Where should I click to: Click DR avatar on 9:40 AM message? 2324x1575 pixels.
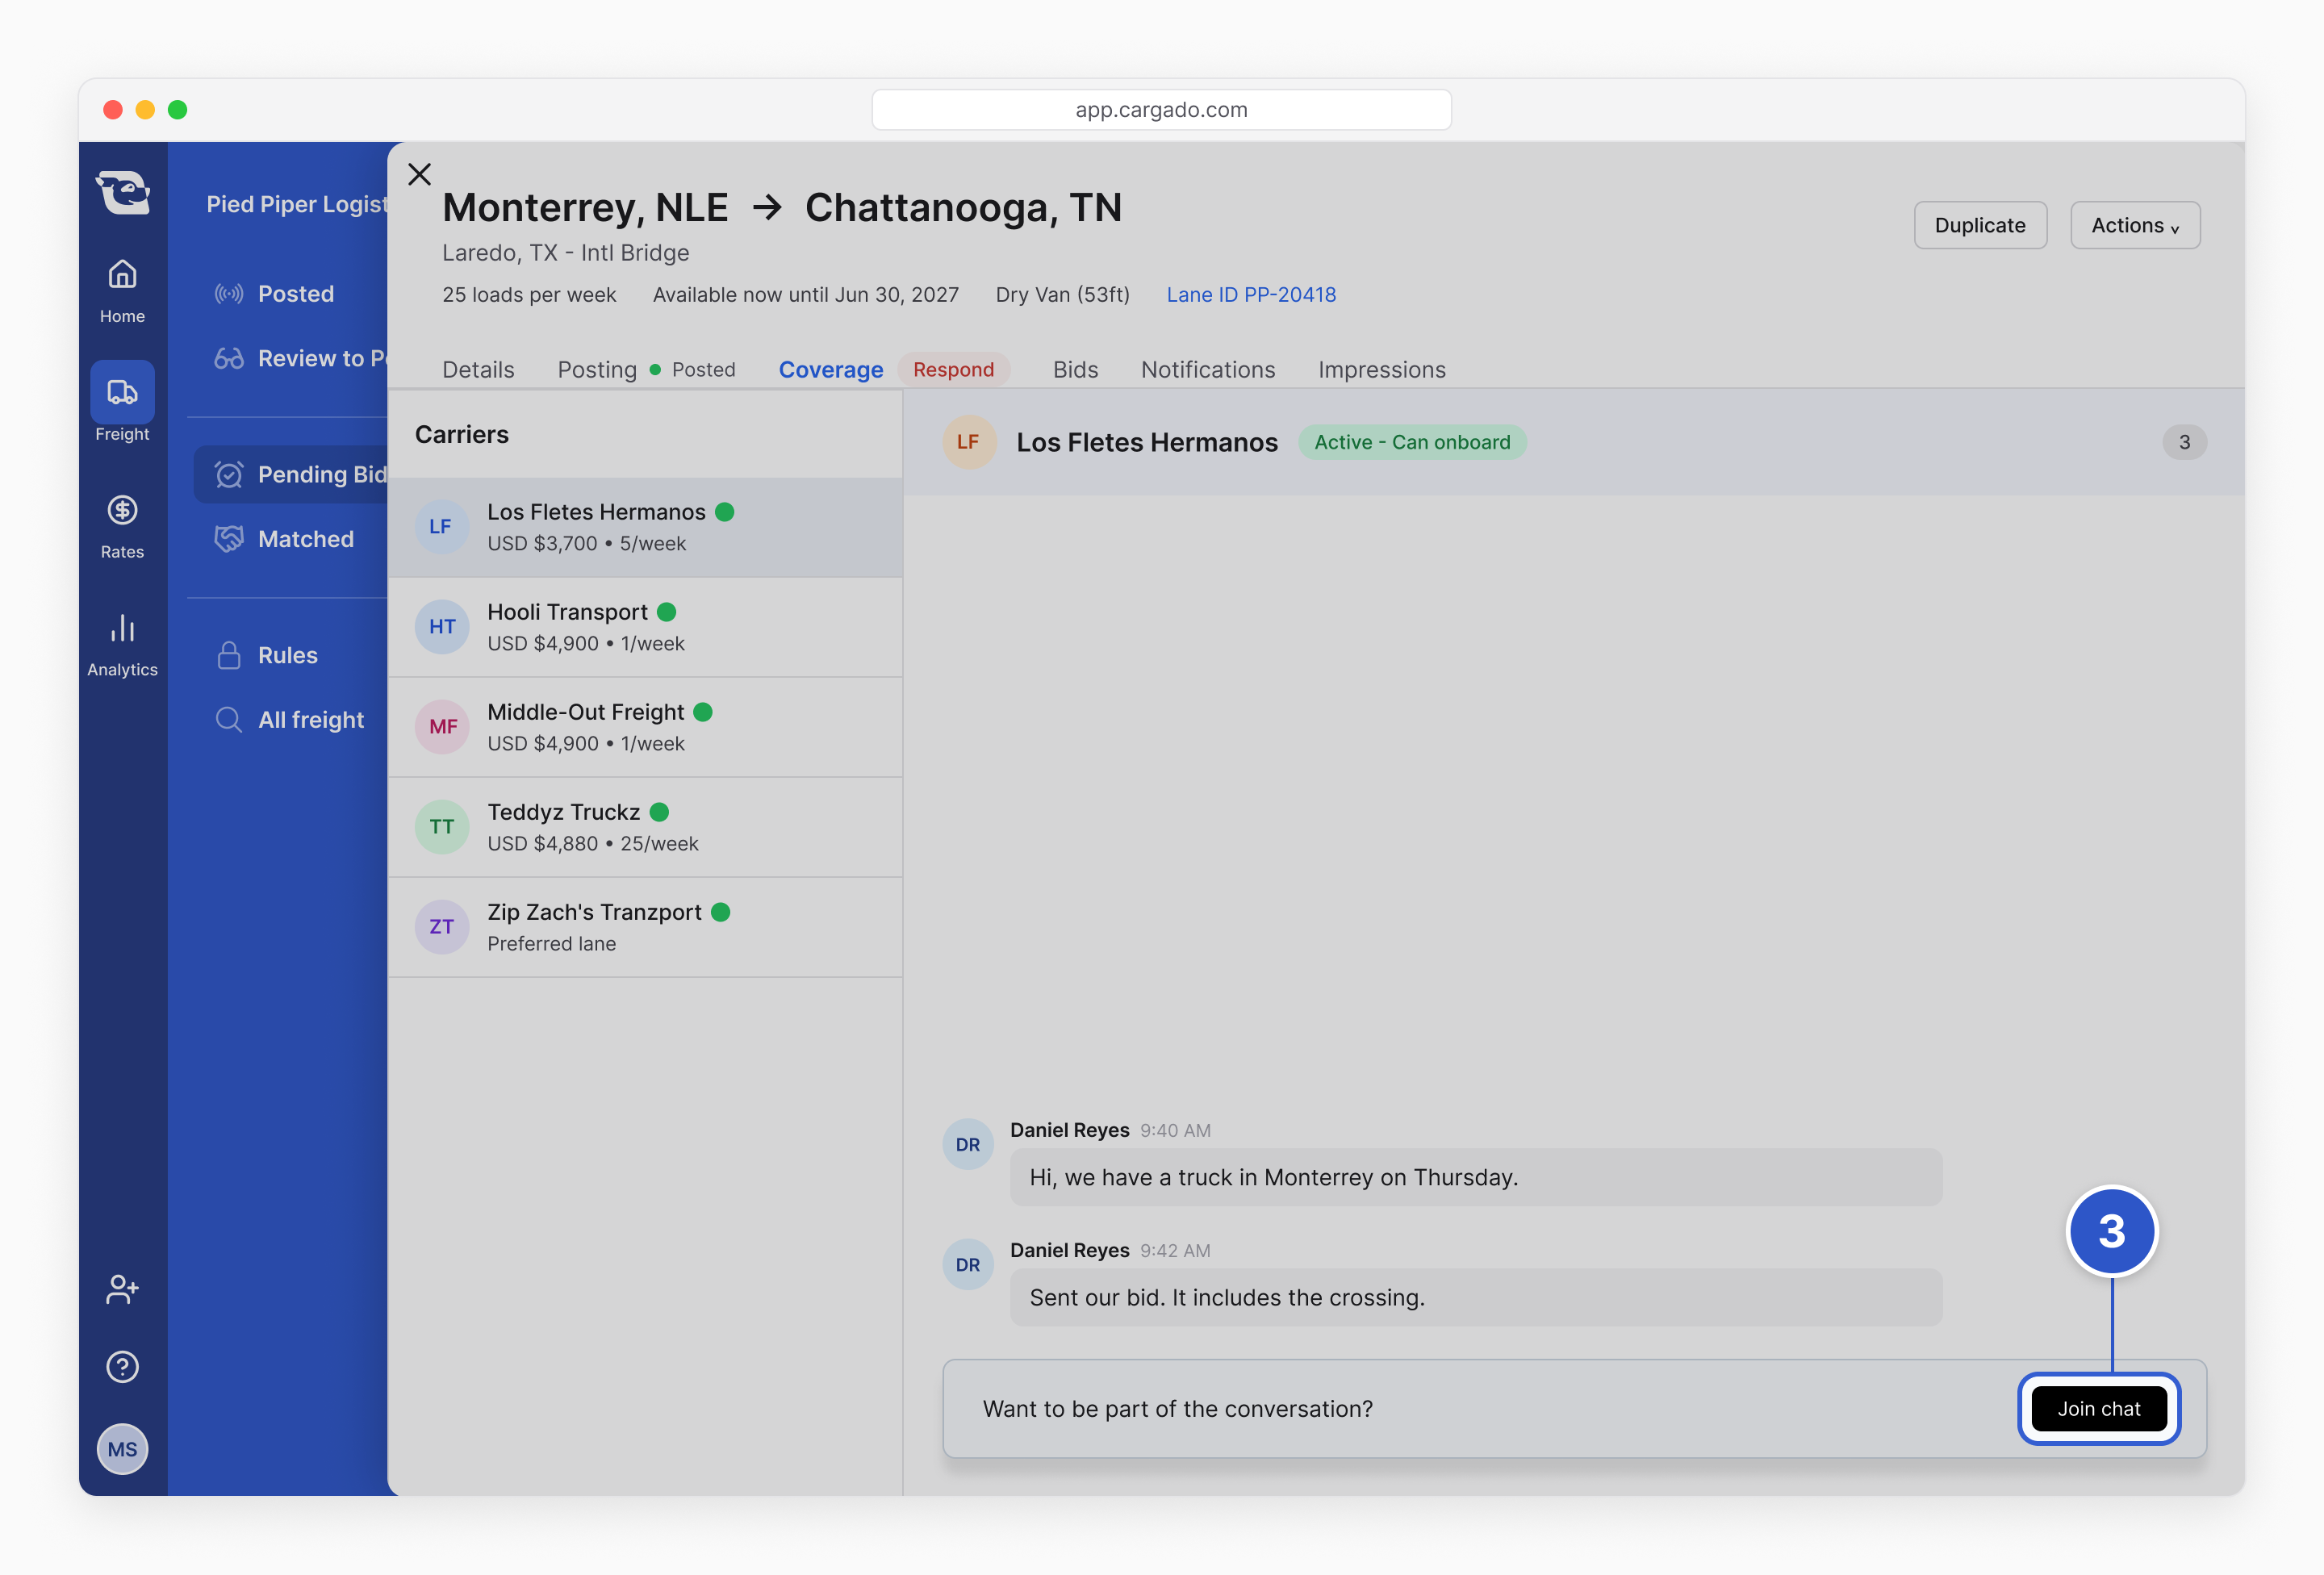[x=968, y=1144]
